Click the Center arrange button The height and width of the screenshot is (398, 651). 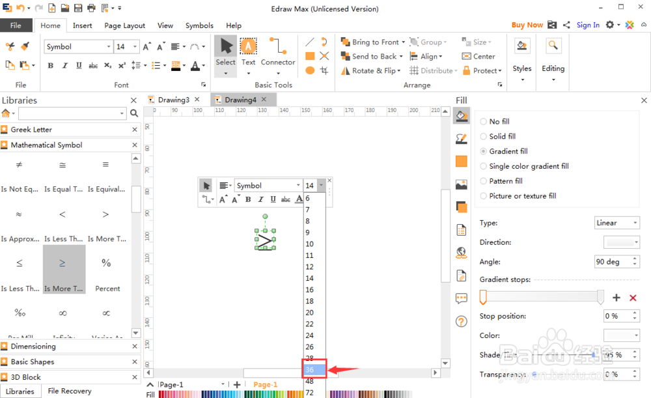[478, 56]
